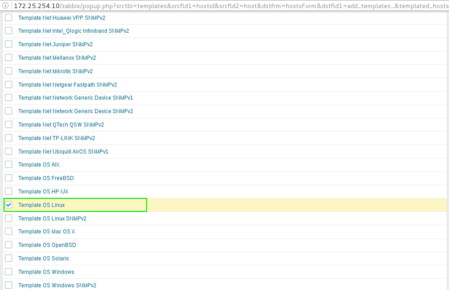449x290 pixels.
Task: Check the Template Net Juniper SNMPv2 box
Action: 9,44
